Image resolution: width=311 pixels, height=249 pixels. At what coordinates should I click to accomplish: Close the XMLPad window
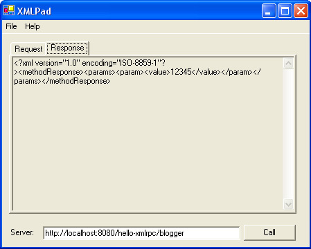point(301,10)
